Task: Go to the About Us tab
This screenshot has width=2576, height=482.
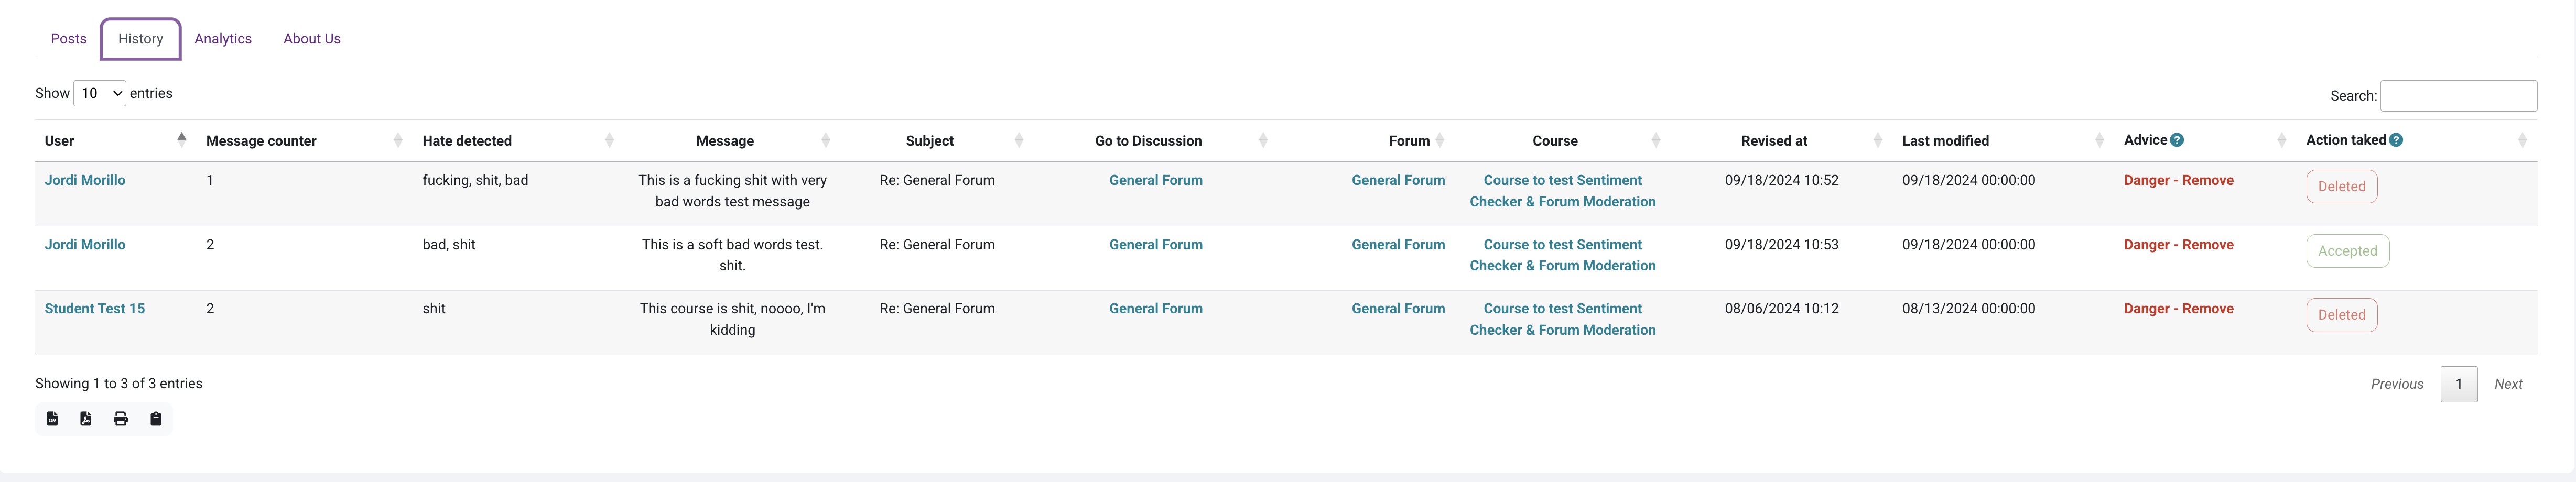Action: point(312,39)
